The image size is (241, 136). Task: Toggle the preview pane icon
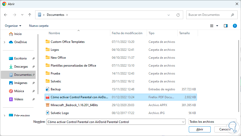click(225, 26)
